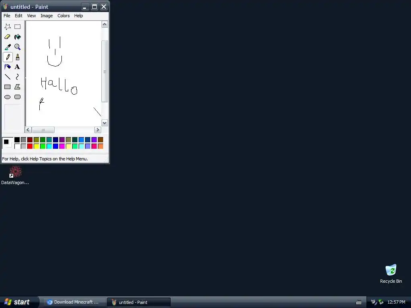The height and width of the screenshot is (308, 411).
Task: Click the canvas scroll down arrow
Action: point(105,123)
